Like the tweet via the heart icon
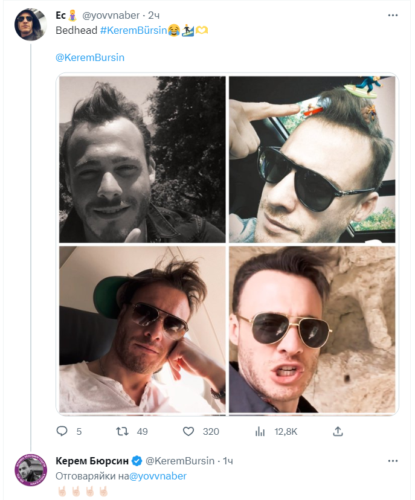This screenshot has height=500, width=415. (188, 431)
